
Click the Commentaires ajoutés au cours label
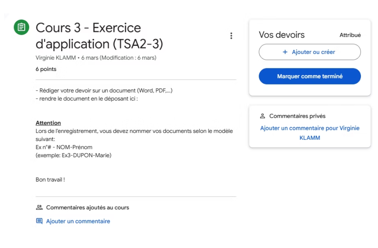87,208
